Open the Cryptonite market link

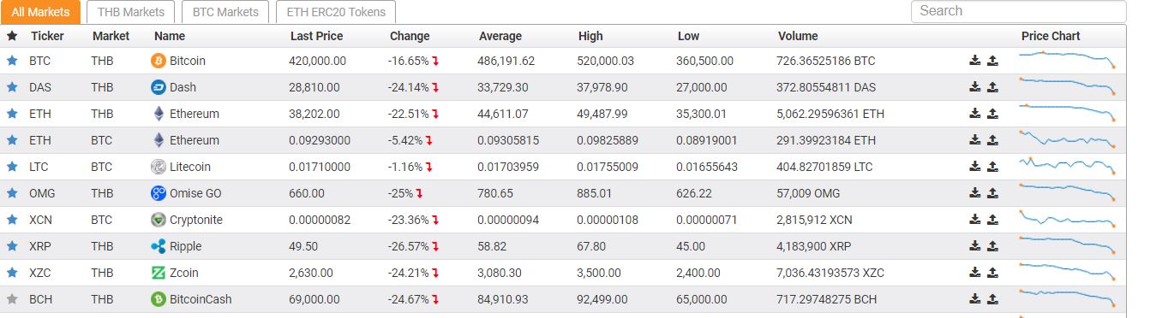196,220
